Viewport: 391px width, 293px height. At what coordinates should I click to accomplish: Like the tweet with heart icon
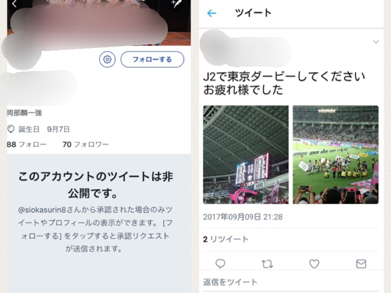tap(314, 264)
